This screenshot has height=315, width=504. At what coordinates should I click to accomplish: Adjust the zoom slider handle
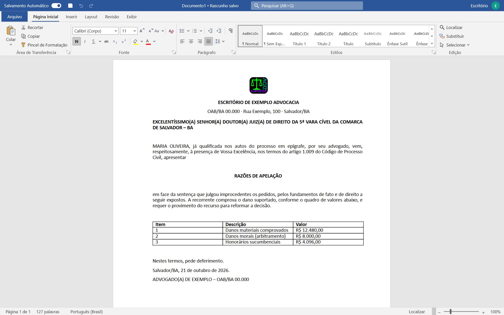(450, 311)
